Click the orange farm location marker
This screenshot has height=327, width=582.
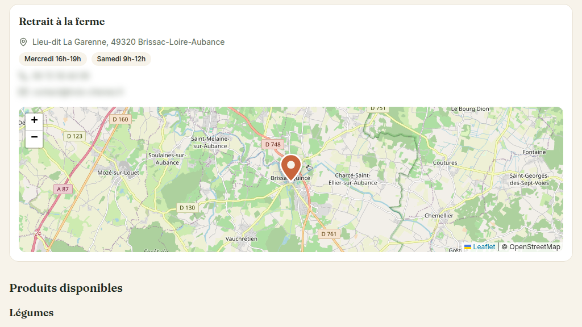pyautogui.click(x=291, y=168)
